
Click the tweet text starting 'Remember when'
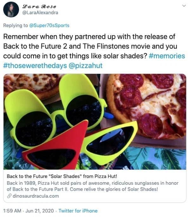pyautogui.click(x=89, y=46)
